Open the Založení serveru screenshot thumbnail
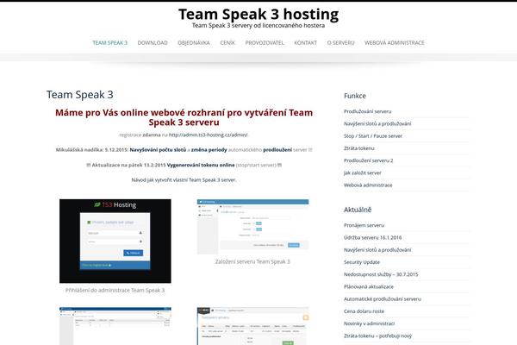 coord(252,227)
